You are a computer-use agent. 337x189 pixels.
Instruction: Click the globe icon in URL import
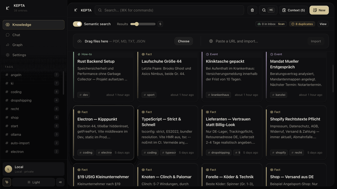click(x=211, y=41)
